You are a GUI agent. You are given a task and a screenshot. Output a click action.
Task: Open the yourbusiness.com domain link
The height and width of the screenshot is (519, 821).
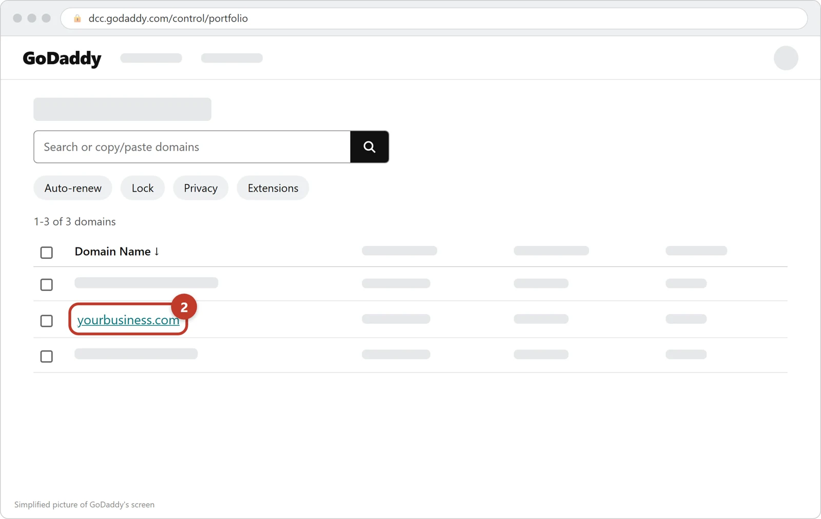(x=128, y=320)
